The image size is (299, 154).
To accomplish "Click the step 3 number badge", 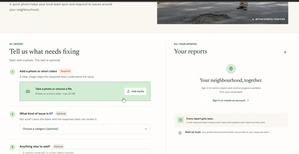I will click(x=12, y=147).
